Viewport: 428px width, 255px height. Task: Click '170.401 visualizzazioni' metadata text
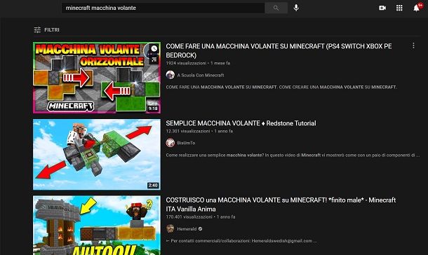tap(189, 217)
